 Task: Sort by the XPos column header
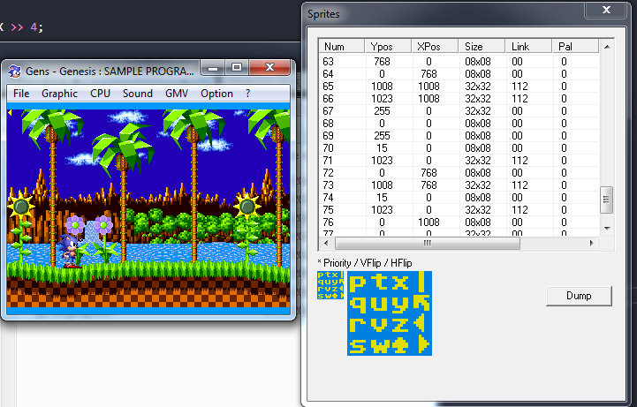pyautogui.click(x=435, y=46)
